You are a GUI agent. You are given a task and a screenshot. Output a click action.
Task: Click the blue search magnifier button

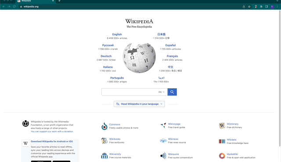[172, 92]
